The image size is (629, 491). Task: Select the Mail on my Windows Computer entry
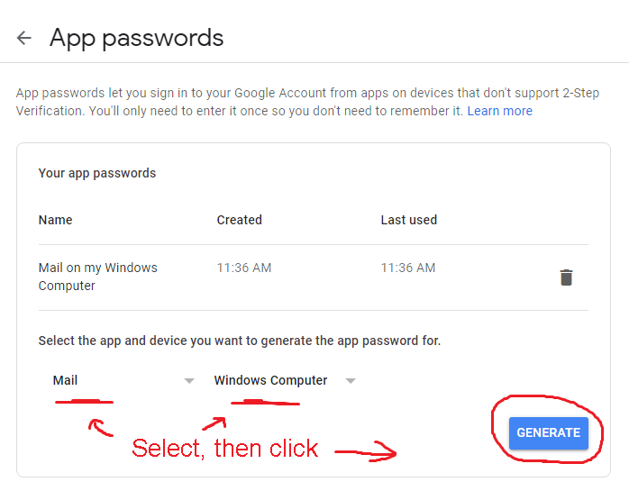[x=98, y=277]
